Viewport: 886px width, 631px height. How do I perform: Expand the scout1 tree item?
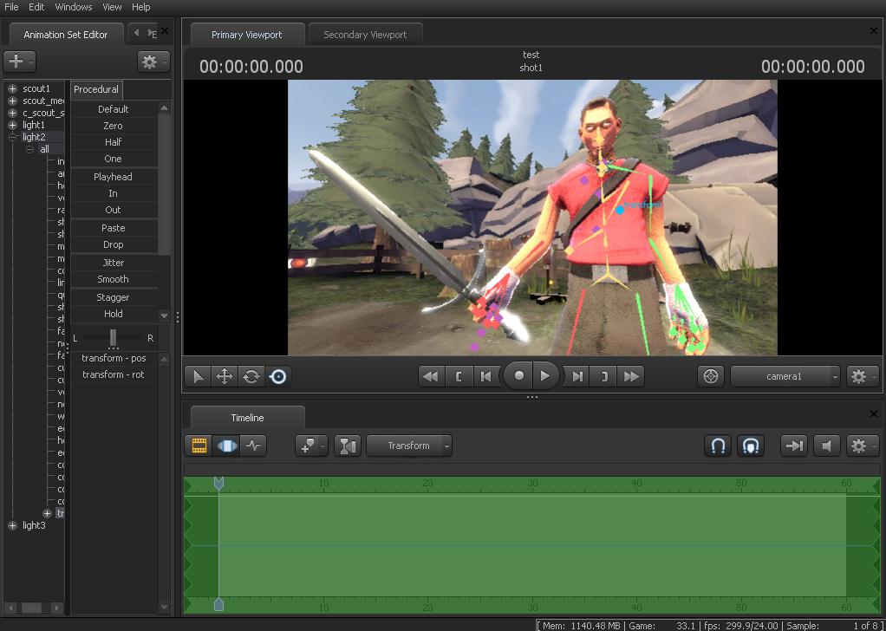click(12, 88)
